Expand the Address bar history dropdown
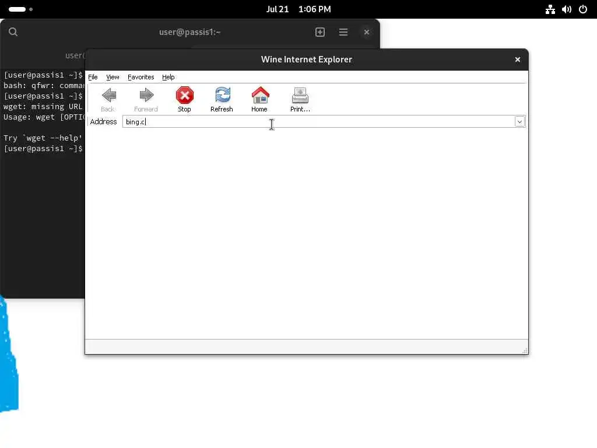Viewport: 597px width, 448px height. (519, 121)
